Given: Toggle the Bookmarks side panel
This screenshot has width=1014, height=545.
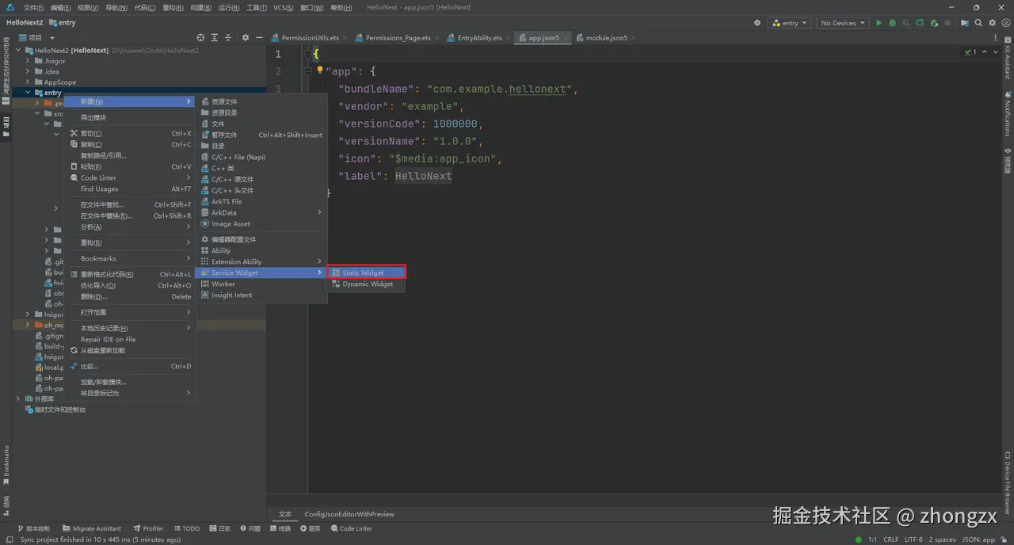Looking at the screenshot, I should pyautogui.click(x=6, y=464).
